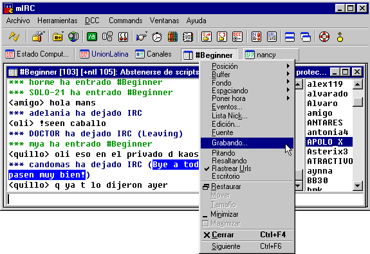Viewport: 370px width, 254px height.
Task: Click the #Beginner channel window title icon
Action: click(13, 72)
